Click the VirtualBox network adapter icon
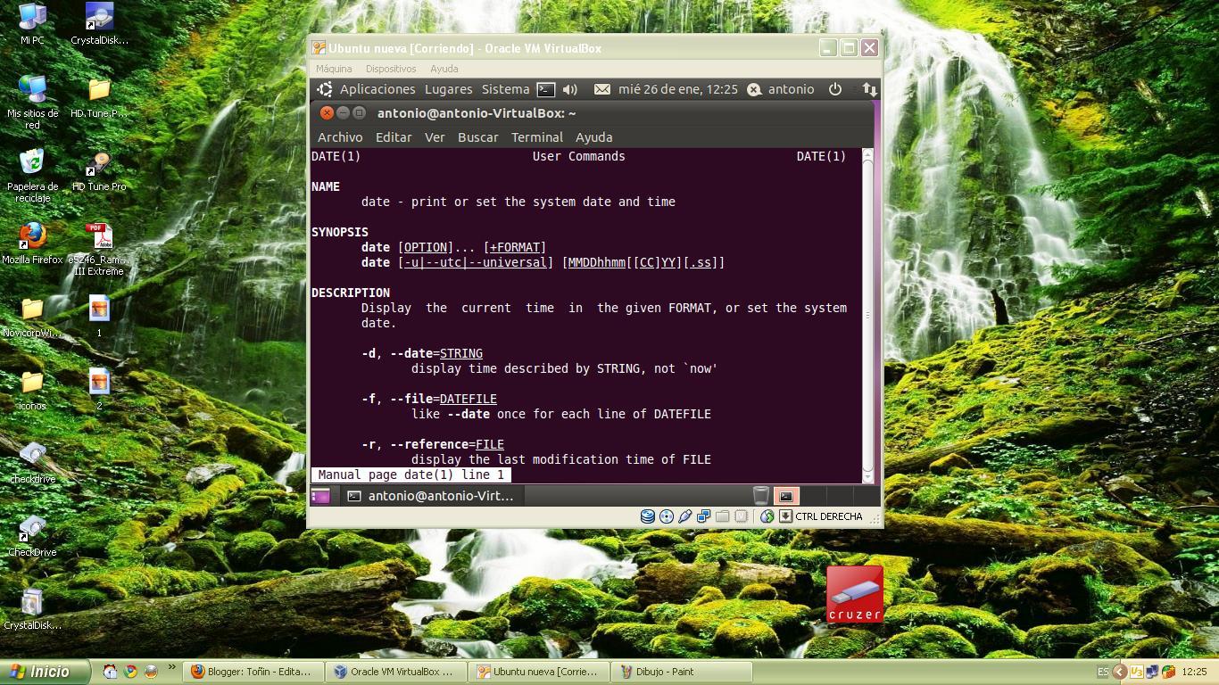 704,516
